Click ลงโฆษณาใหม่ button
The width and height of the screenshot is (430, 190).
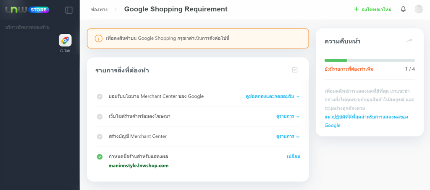(372, 9)
